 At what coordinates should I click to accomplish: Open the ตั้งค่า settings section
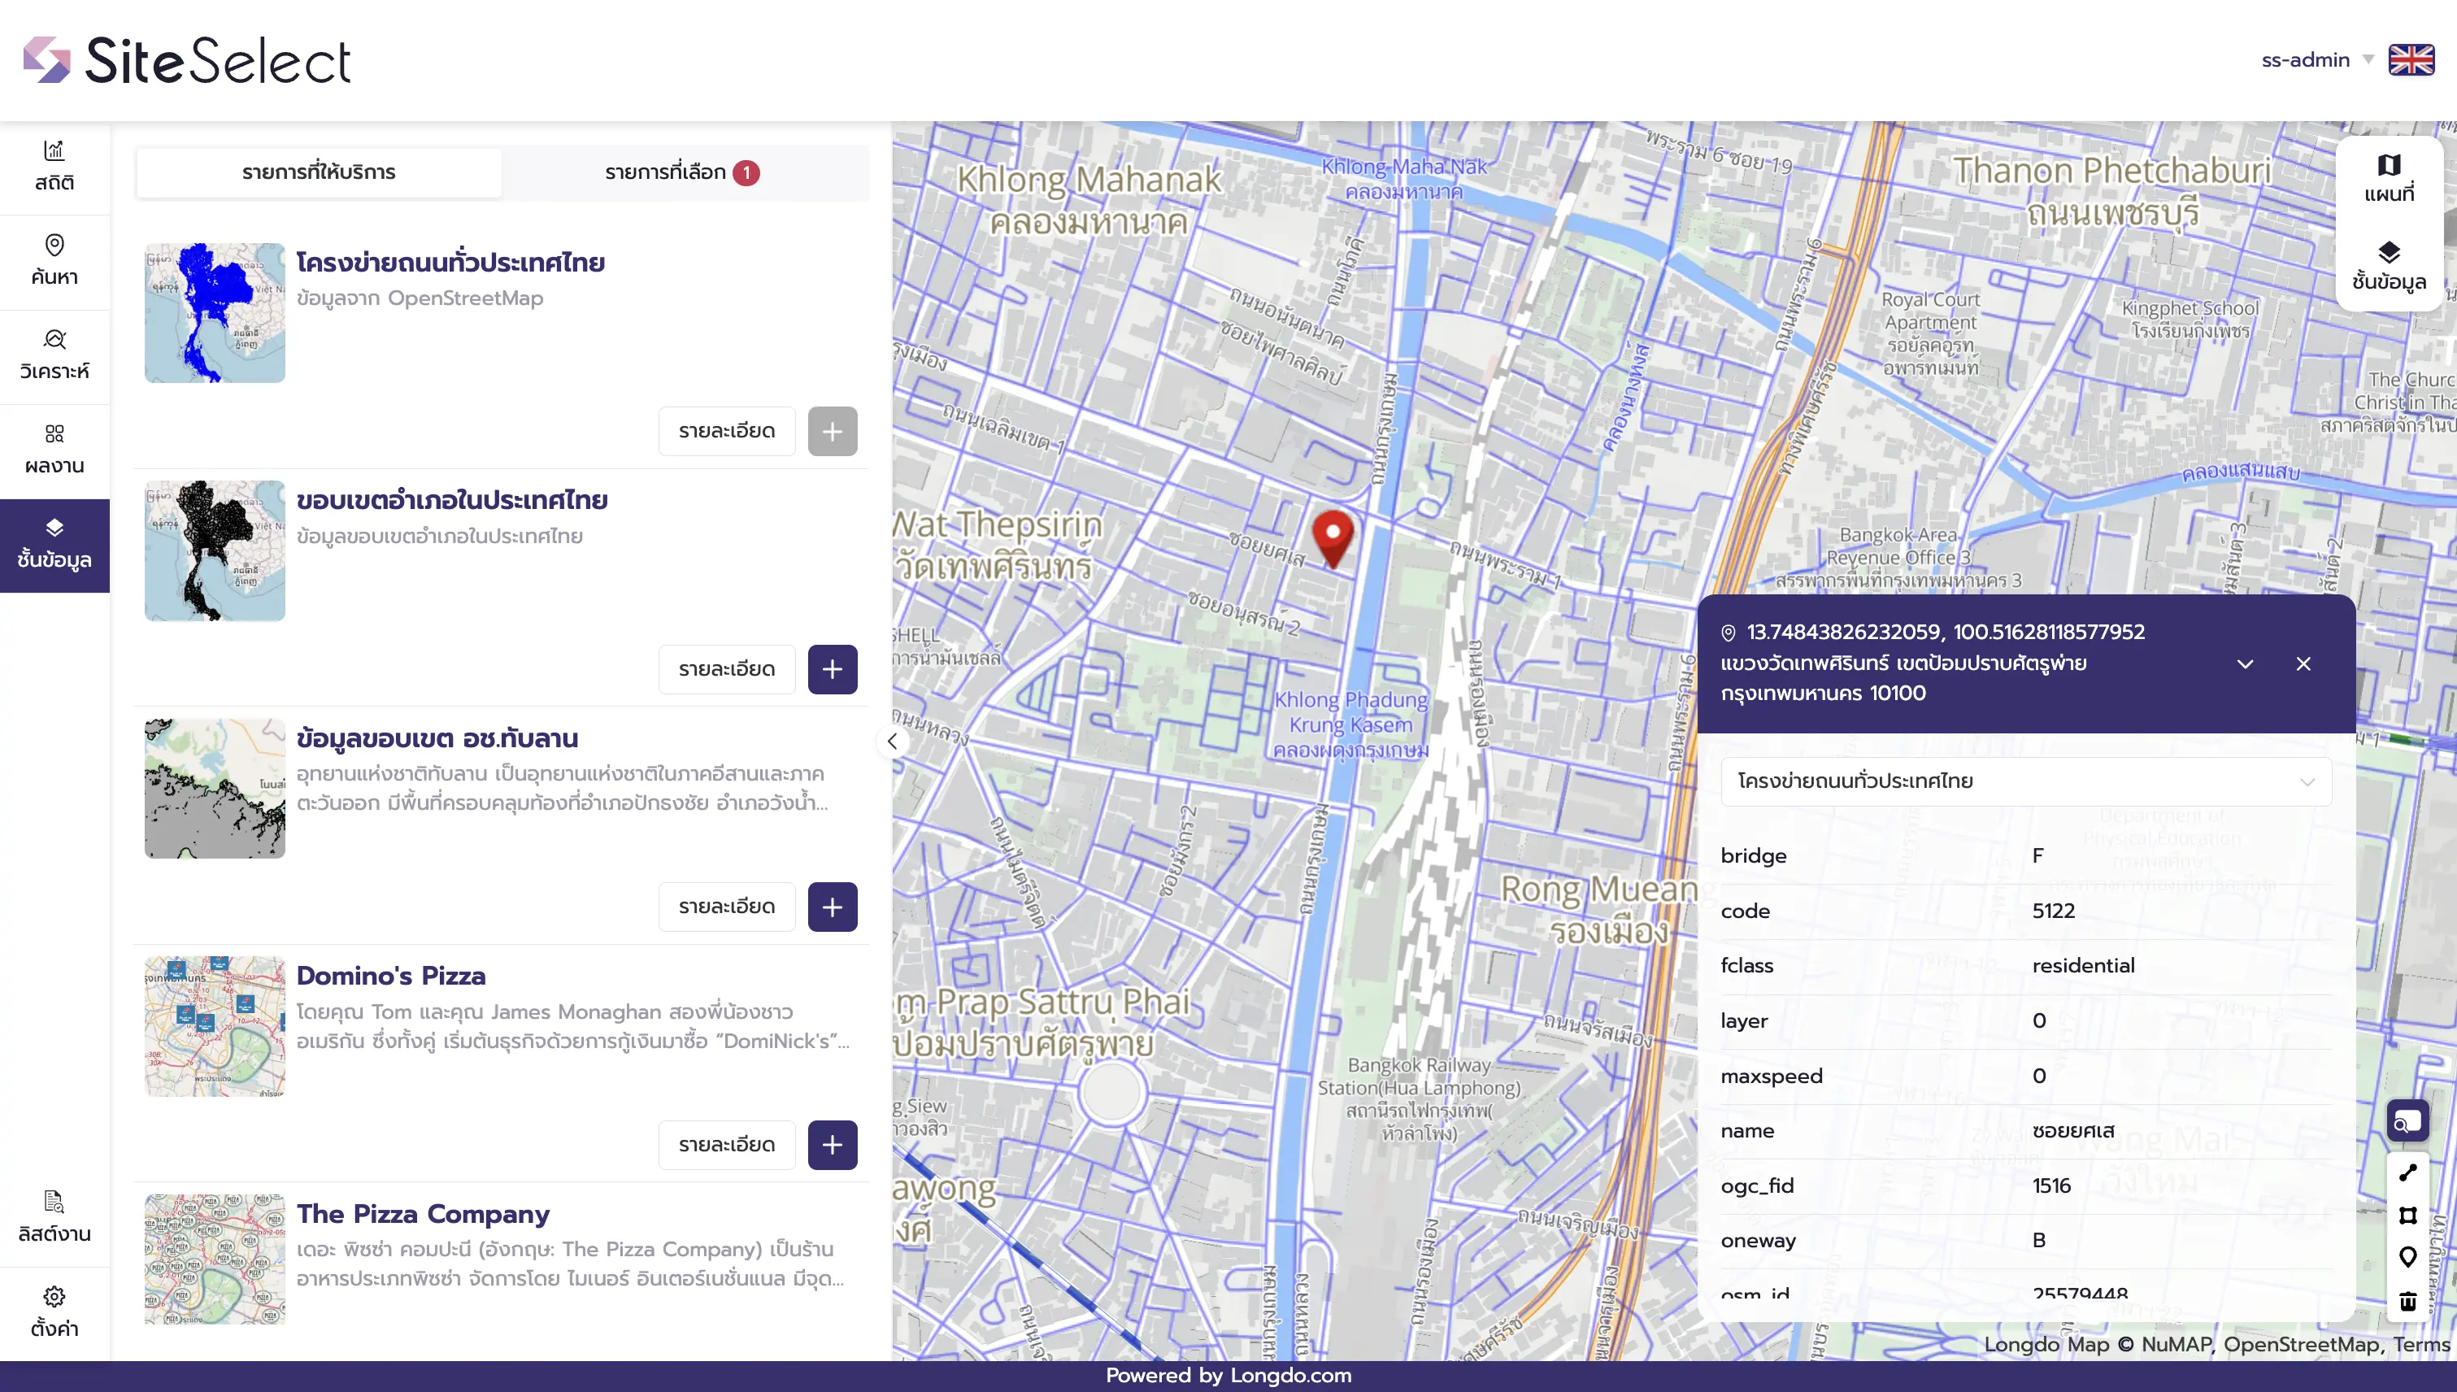click(x=54, y=1314)
